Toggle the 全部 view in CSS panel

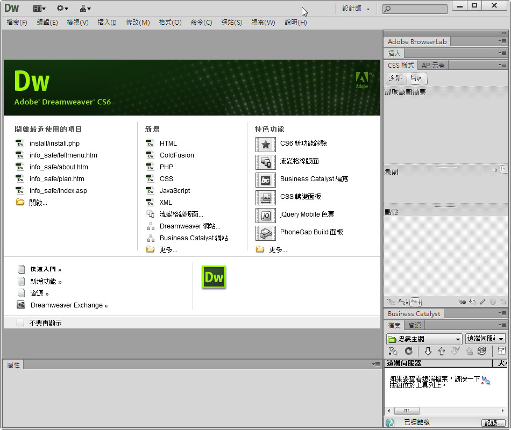tap(395, 78)
